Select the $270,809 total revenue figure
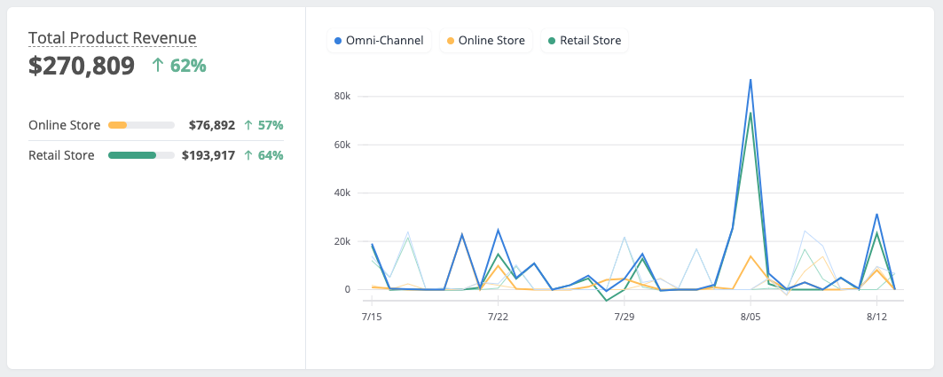Screen dimensions: 943x377 tap(82, 67)
